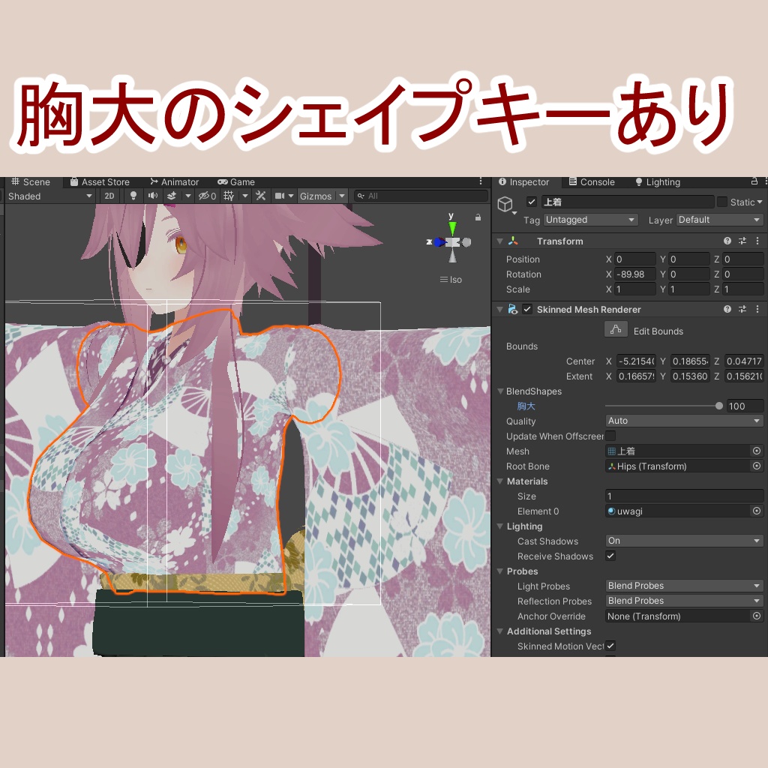
Task: Open the Tag Untagged dropdown
Action: pos(590,220)
